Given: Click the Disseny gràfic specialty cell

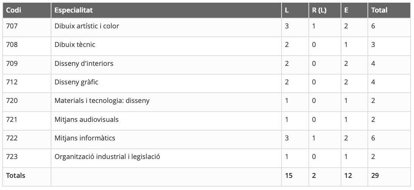Looking at the screenshot, I should [x=76, y=82].
